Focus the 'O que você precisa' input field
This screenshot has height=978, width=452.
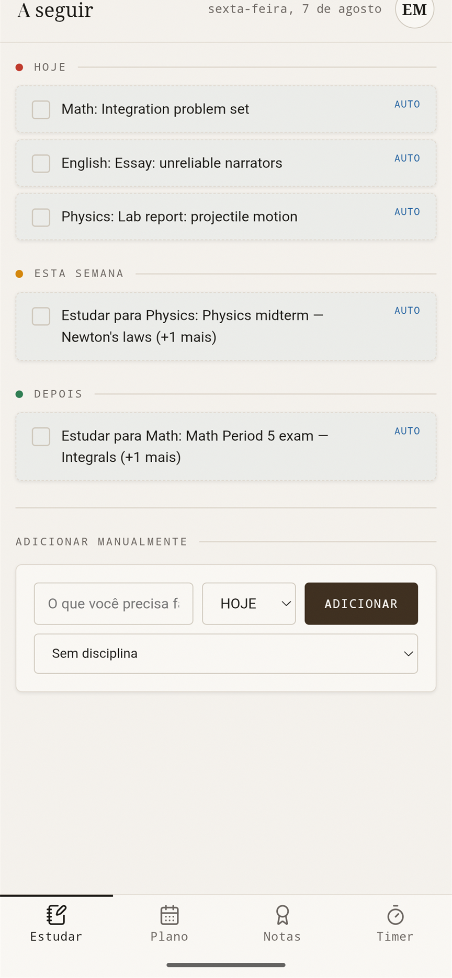(x=114, y=604)
